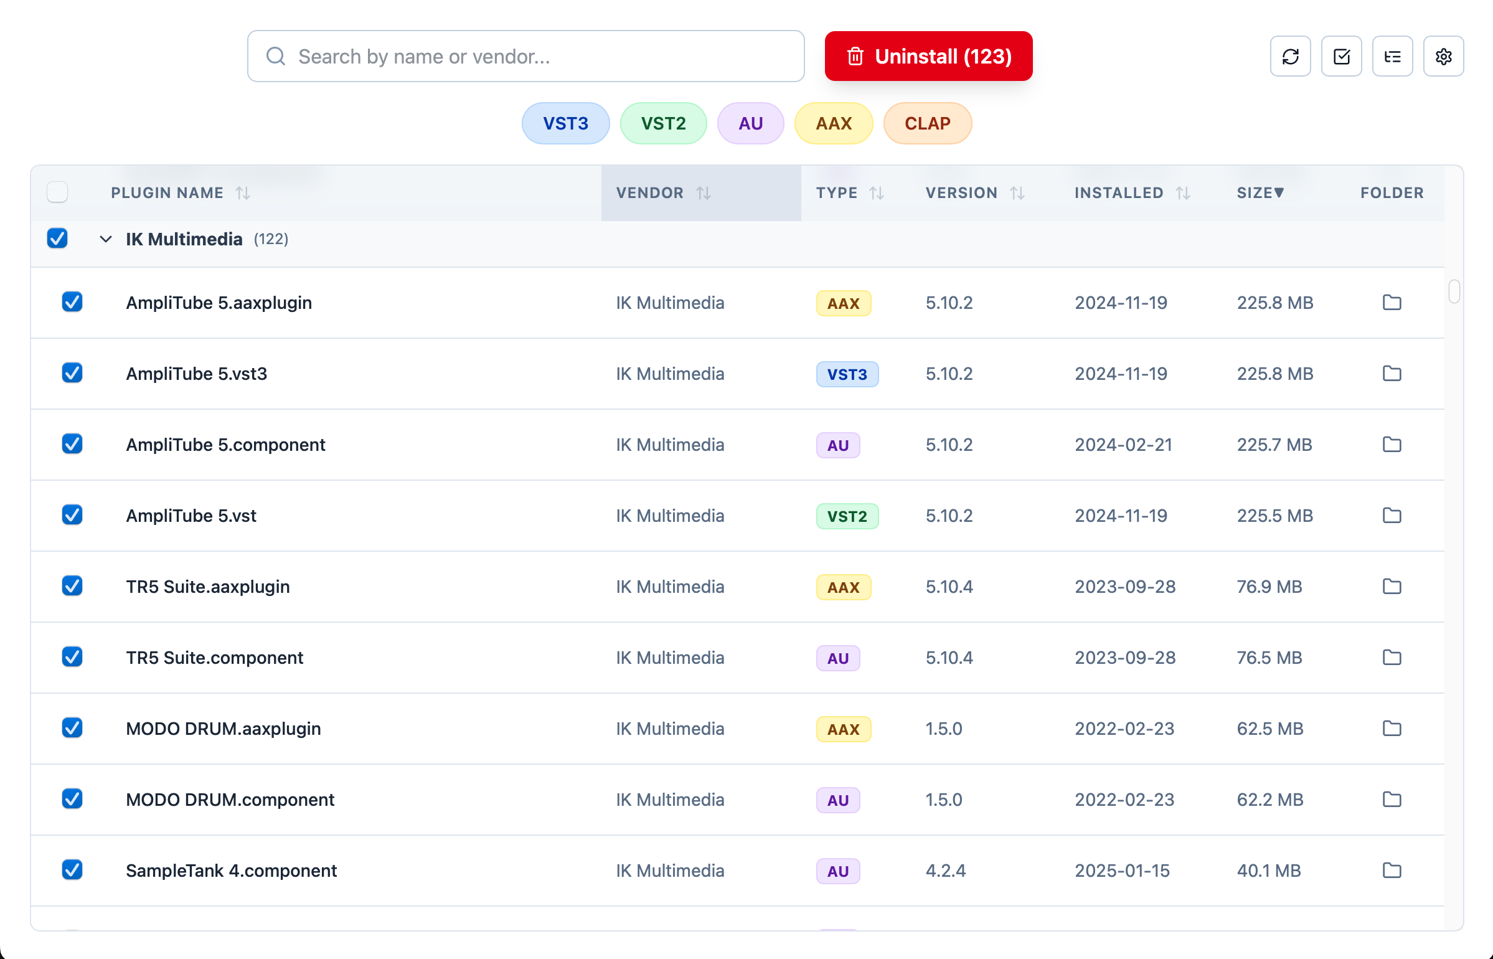Collapse the IK Multimedia group chevron
Screen dimensions: 1493x959
coord(106,239)
